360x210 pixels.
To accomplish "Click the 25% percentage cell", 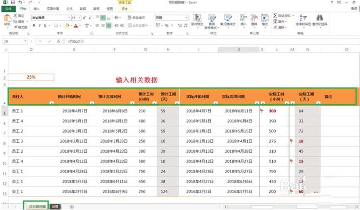I will 31,77.
